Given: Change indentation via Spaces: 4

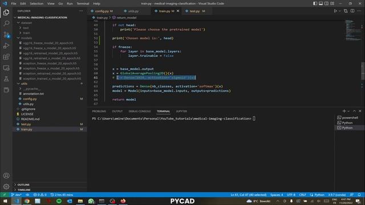Looking at the screenshot, I should pos(277,195).
